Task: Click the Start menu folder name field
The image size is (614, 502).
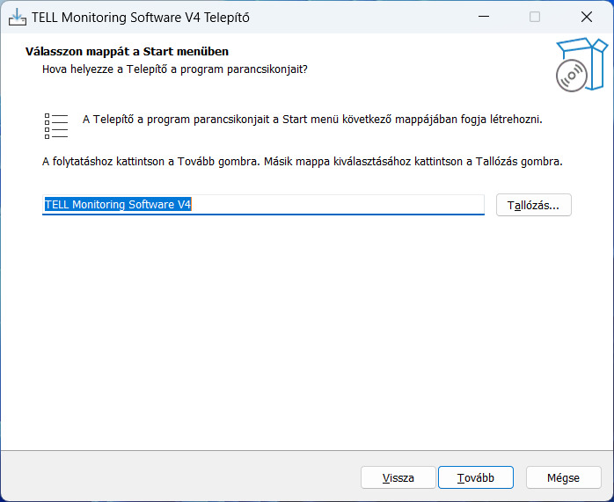Action: pyautogui.click(x=263, y=205)
